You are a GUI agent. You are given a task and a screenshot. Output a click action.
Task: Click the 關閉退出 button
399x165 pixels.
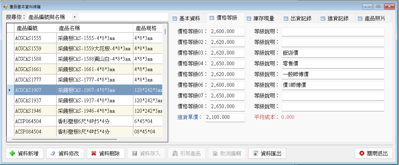point(374,154)
